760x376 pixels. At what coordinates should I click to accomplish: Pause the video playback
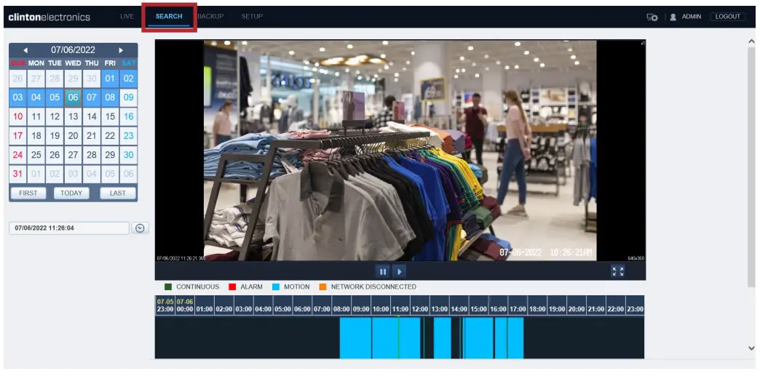click(383, 272)
